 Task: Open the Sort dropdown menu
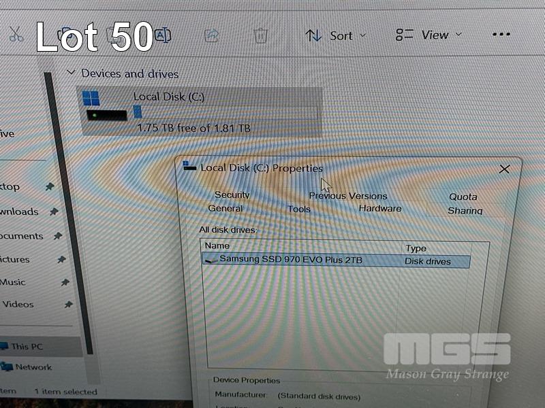335,35
